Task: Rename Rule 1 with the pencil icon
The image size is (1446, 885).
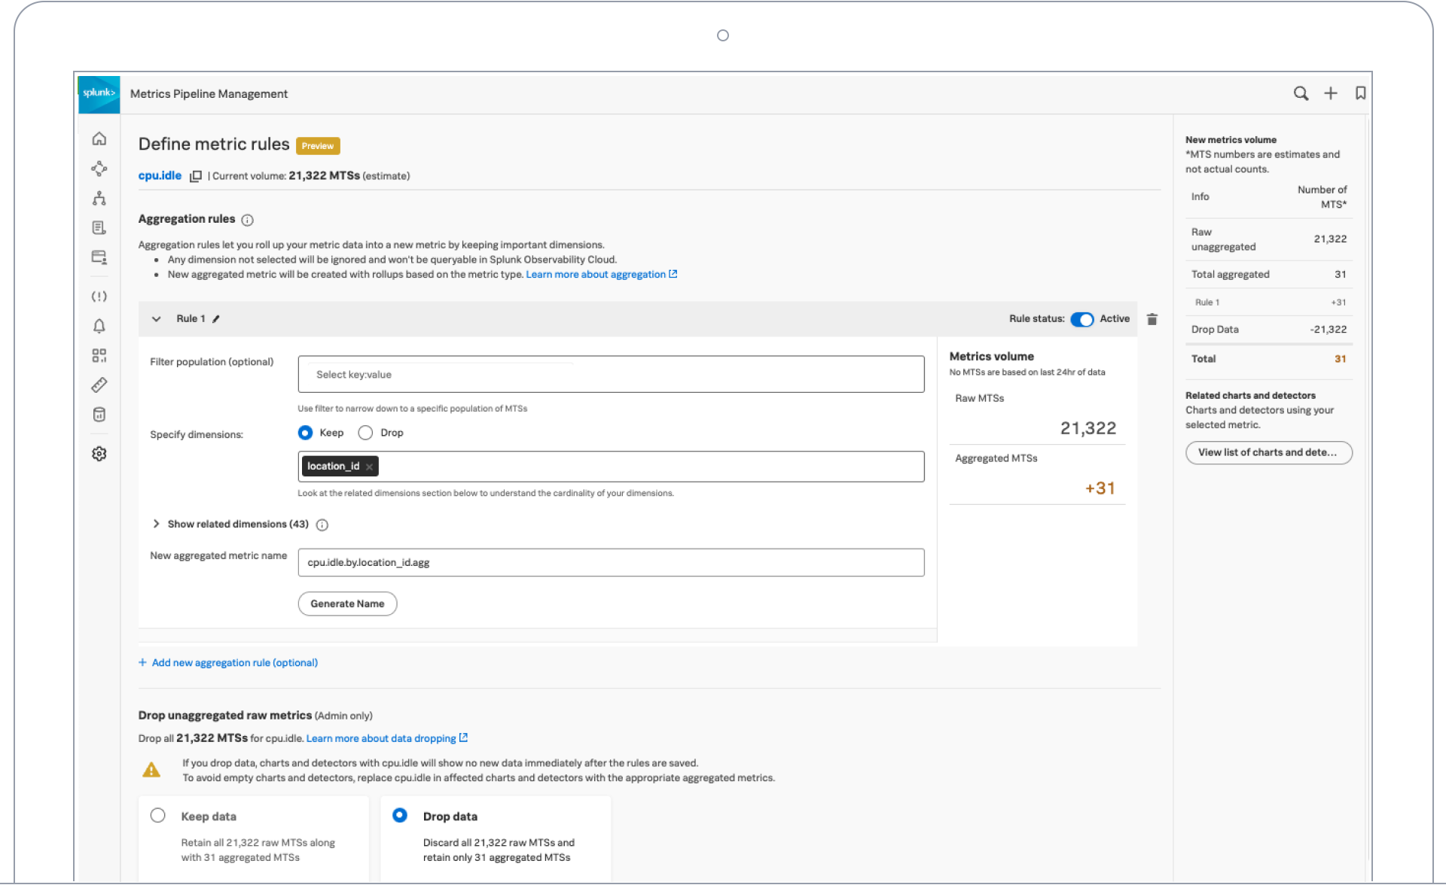Action: point(216,318)
